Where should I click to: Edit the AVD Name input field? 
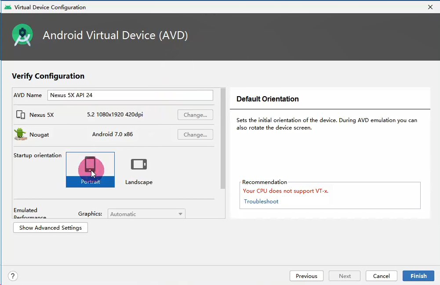[x=130, y=95]
